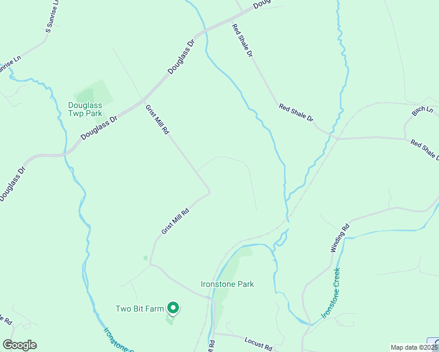439x352 pixels.
Task: Click the Winding Rd street label
Action: 340,238
